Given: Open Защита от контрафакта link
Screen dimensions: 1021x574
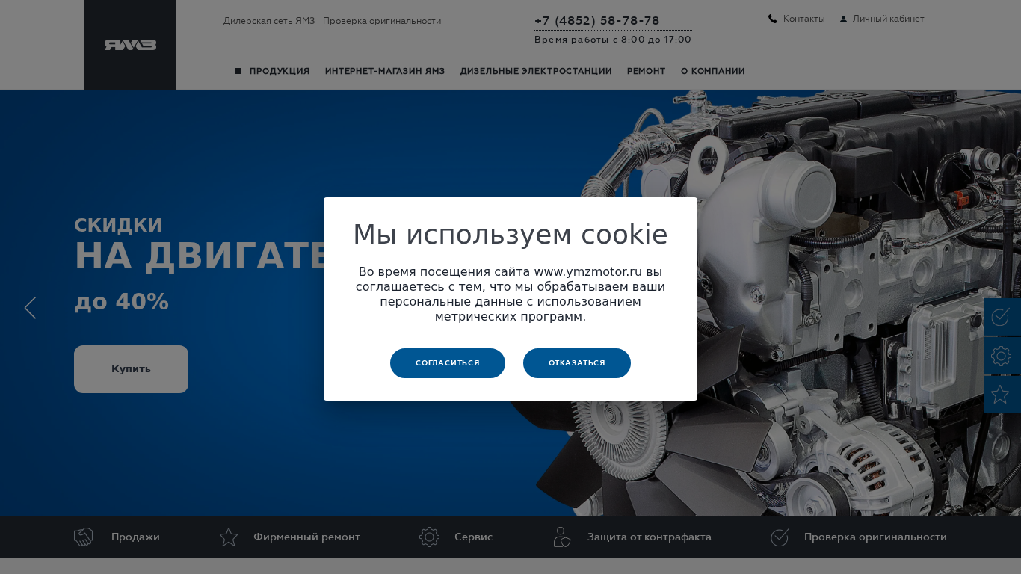Looking at the screenshot, I should pos(650,537).
